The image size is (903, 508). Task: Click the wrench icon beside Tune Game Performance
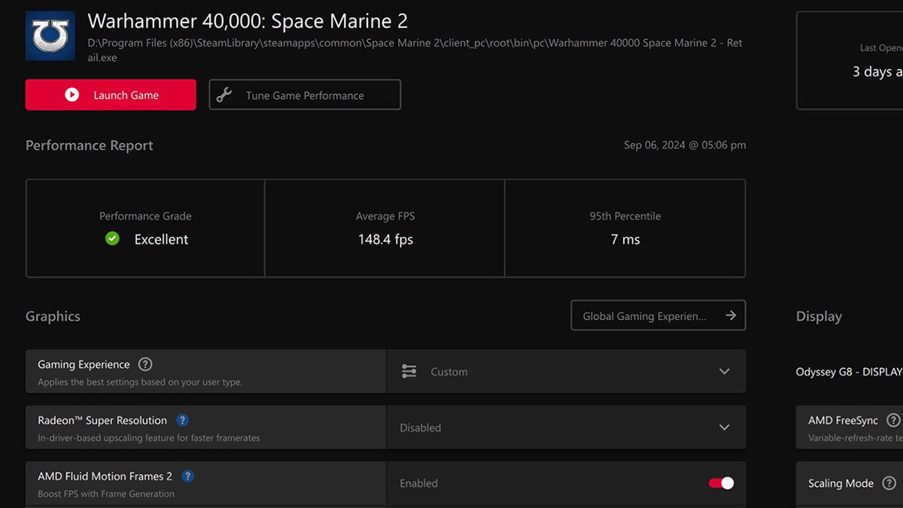(223, 94)
